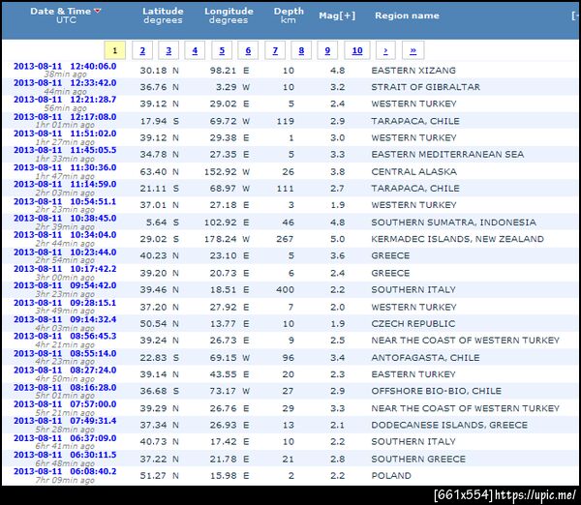
Task: Open earthquake 2013-08-11 08:16:28.0 entry
Action: (65, 388)
